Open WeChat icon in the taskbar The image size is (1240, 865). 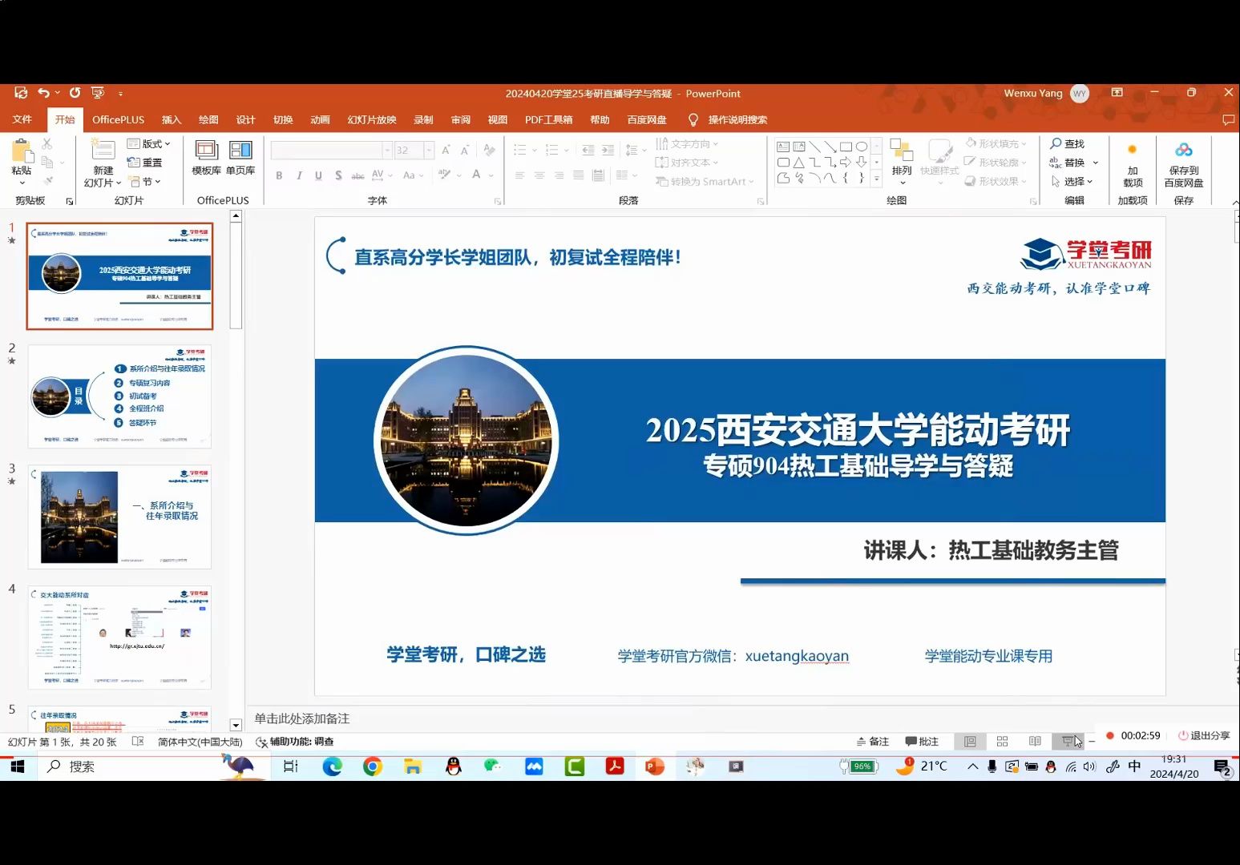(x=493, y=766)
